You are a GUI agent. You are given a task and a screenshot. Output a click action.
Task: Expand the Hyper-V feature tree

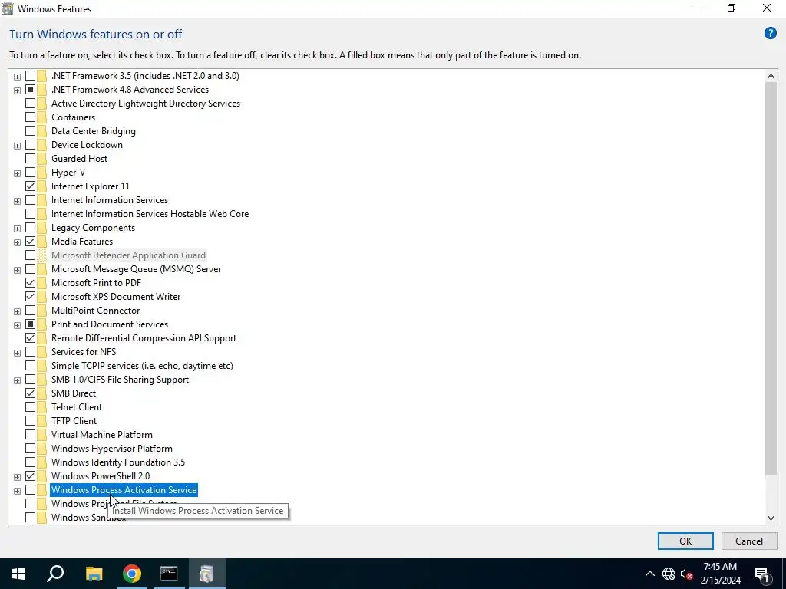point(17,173)
